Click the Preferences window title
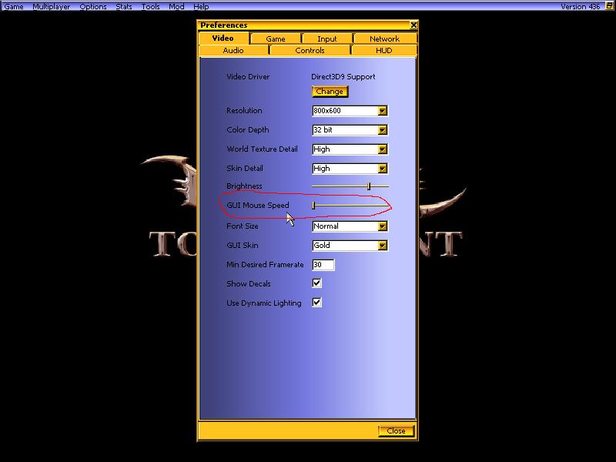Viewport: 616px width, 462px height. [x=224, y=25]
